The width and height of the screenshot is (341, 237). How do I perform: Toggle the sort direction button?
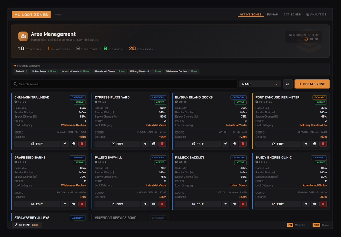(x=288, y=84)
